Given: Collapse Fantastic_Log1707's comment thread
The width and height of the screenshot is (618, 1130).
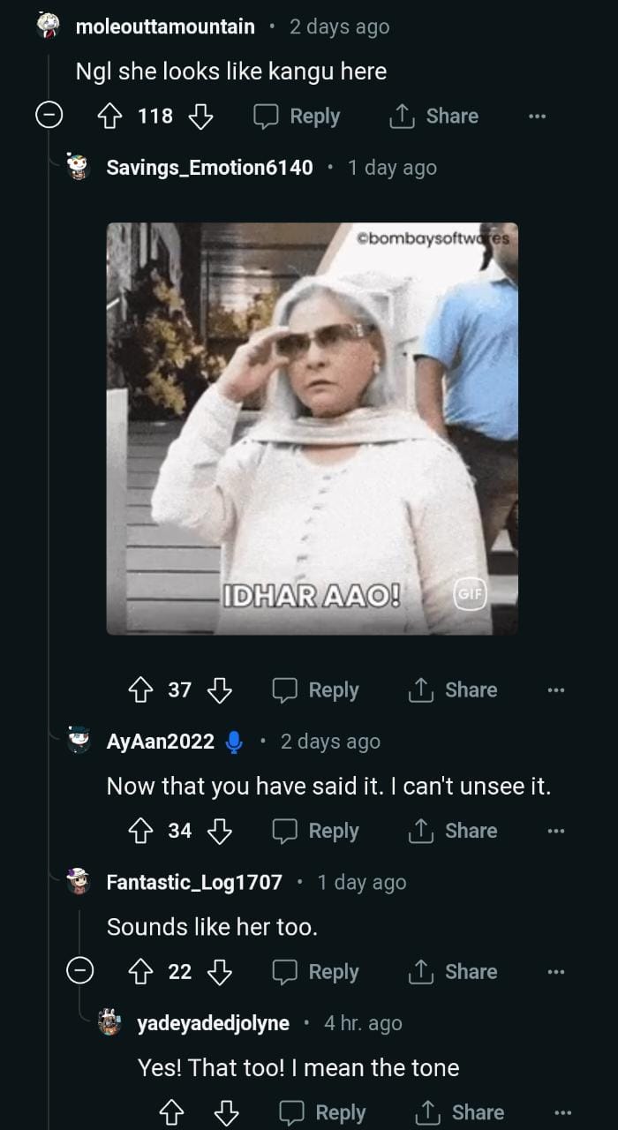Looking at the screenshot, I should pyautogui.click(x=80, y=972).
